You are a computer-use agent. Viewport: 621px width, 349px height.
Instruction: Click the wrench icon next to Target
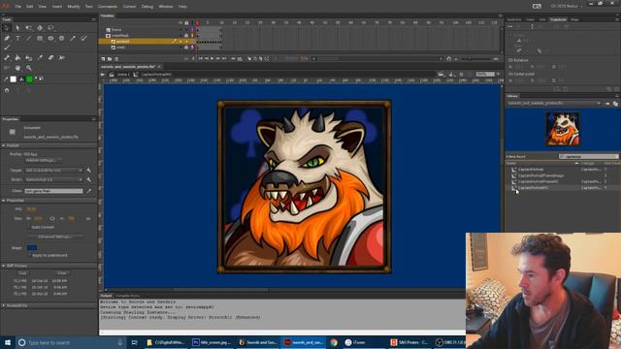point(88,171)
